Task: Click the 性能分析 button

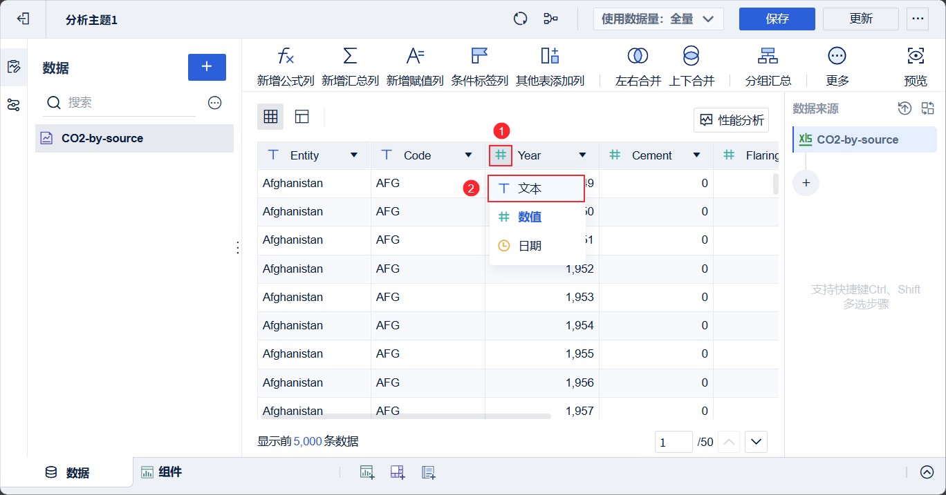Action: pyautogui.click(x=732, y=120)
